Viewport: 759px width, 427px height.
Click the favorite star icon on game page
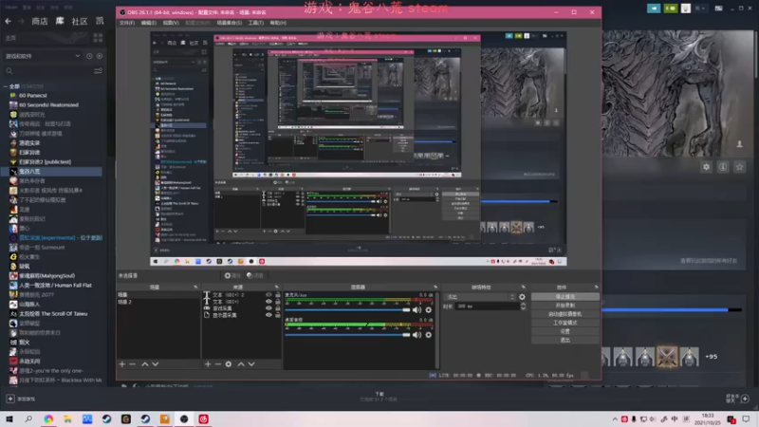(739, 167)
